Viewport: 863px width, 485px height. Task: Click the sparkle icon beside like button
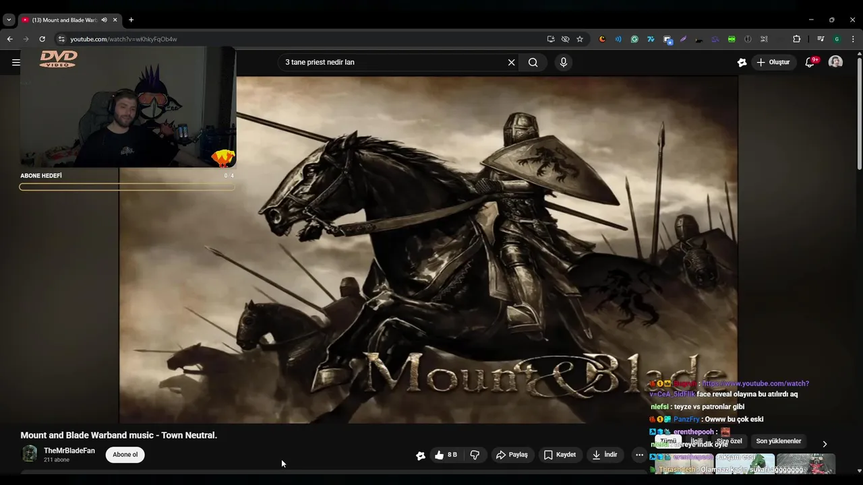[x=421, y=455]
